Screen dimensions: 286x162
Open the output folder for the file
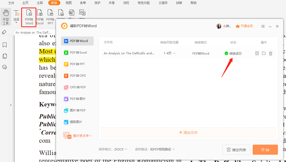264,53
